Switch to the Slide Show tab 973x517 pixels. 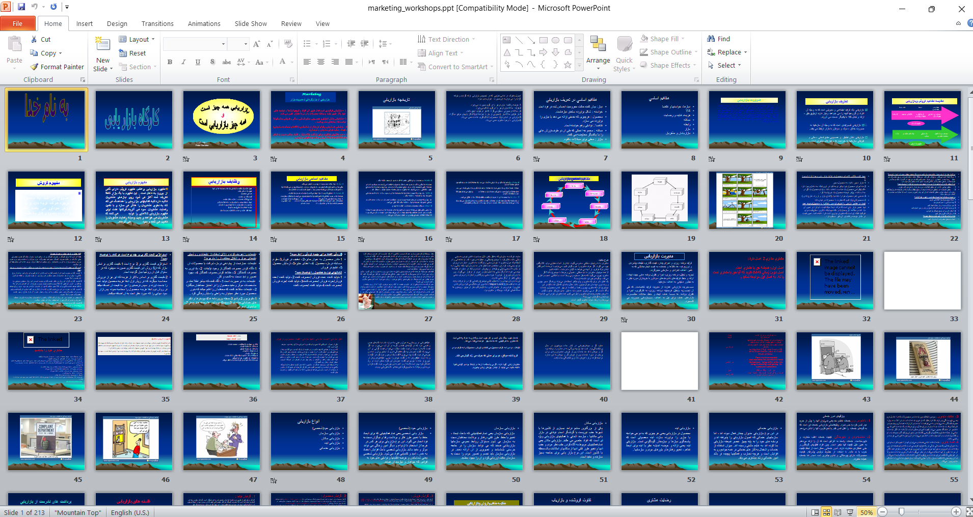(251, 23)
